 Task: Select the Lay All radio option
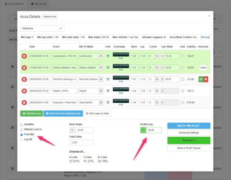22,140
